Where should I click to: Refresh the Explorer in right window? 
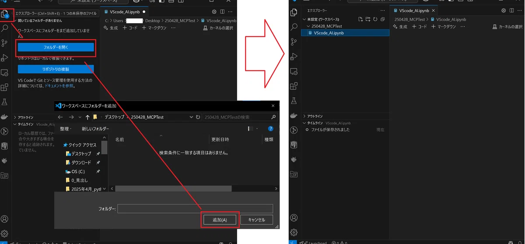click(x=375, y=19)
